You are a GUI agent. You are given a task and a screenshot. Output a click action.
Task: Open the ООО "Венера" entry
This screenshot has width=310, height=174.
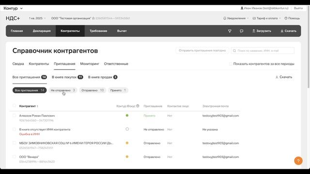click(29, 157)
